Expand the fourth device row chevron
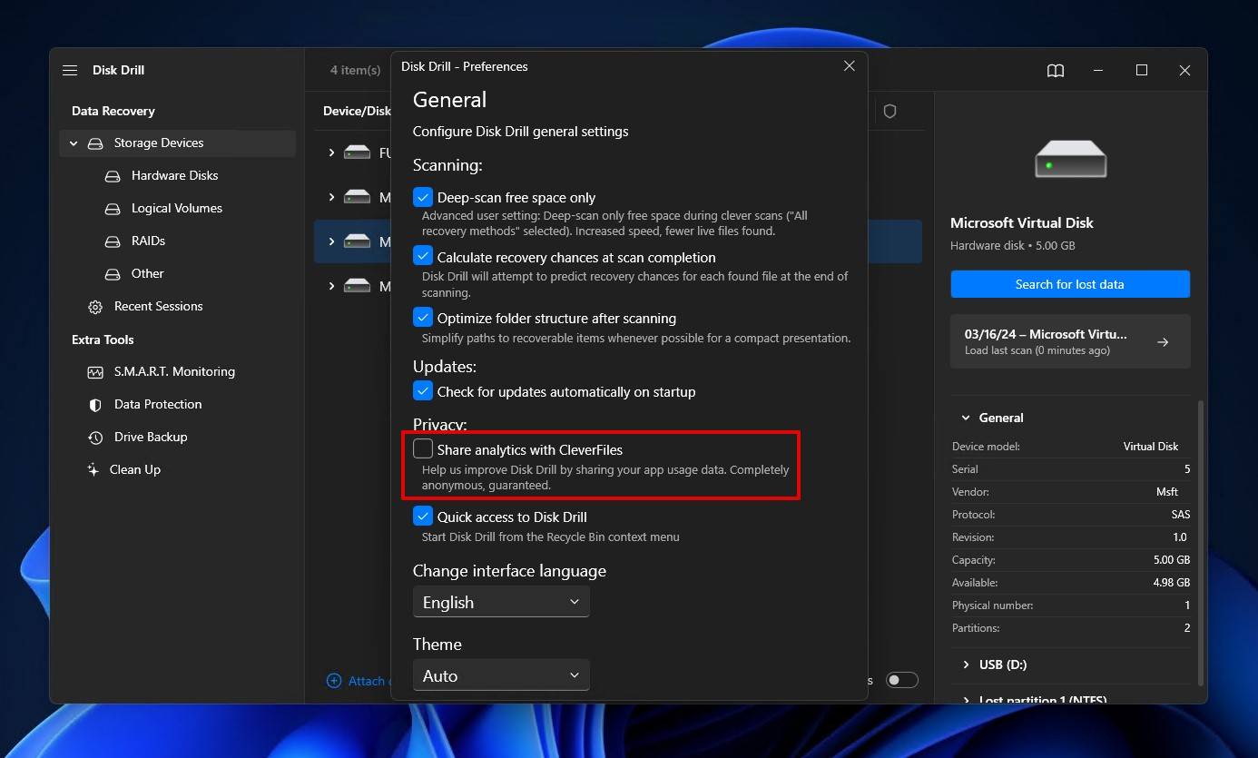1258x758 pixels. [331, 286]
